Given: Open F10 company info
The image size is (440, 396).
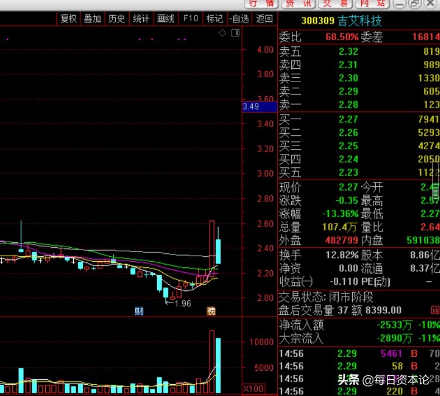Looking at the screenshot, I should click(190, 19).
